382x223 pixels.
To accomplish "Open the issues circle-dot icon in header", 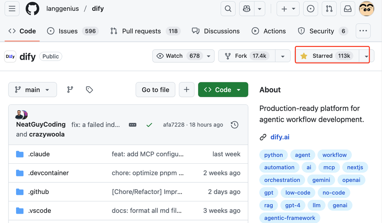I will [311, 9].
